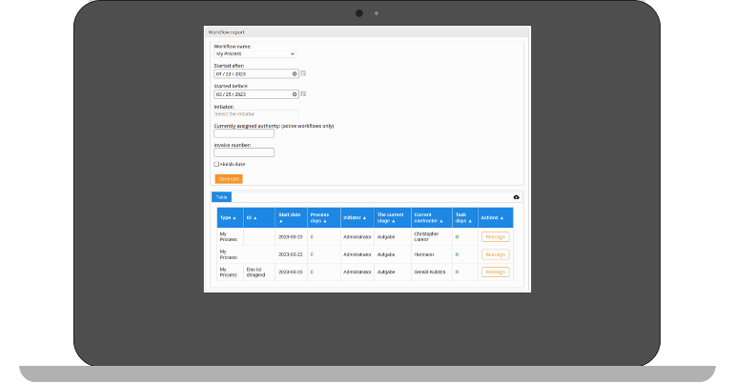Sort by Current contractor column header

point(430,217)
